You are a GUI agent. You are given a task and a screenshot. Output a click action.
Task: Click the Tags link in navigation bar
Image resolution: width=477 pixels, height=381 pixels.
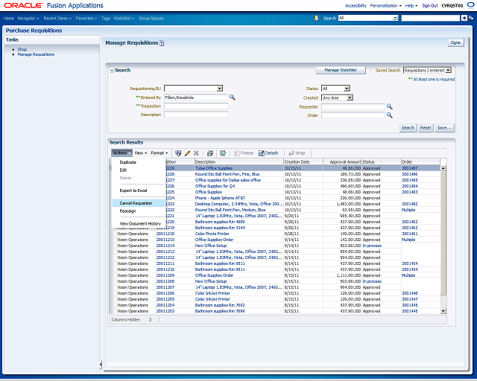106,18
